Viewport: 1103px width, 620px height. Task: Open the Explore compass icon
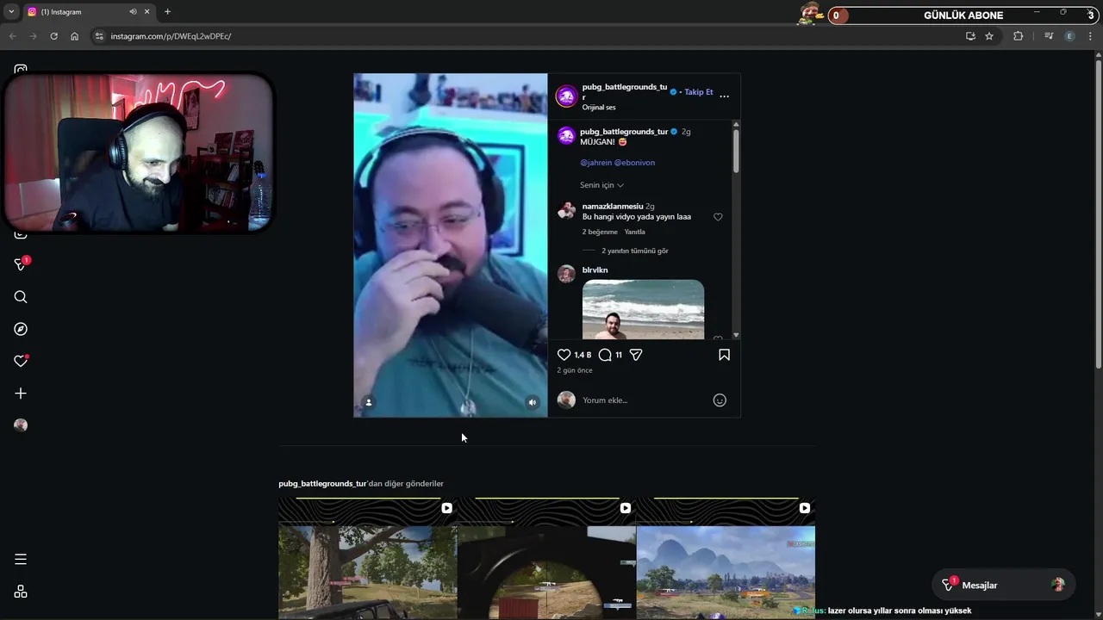(21, 329)
